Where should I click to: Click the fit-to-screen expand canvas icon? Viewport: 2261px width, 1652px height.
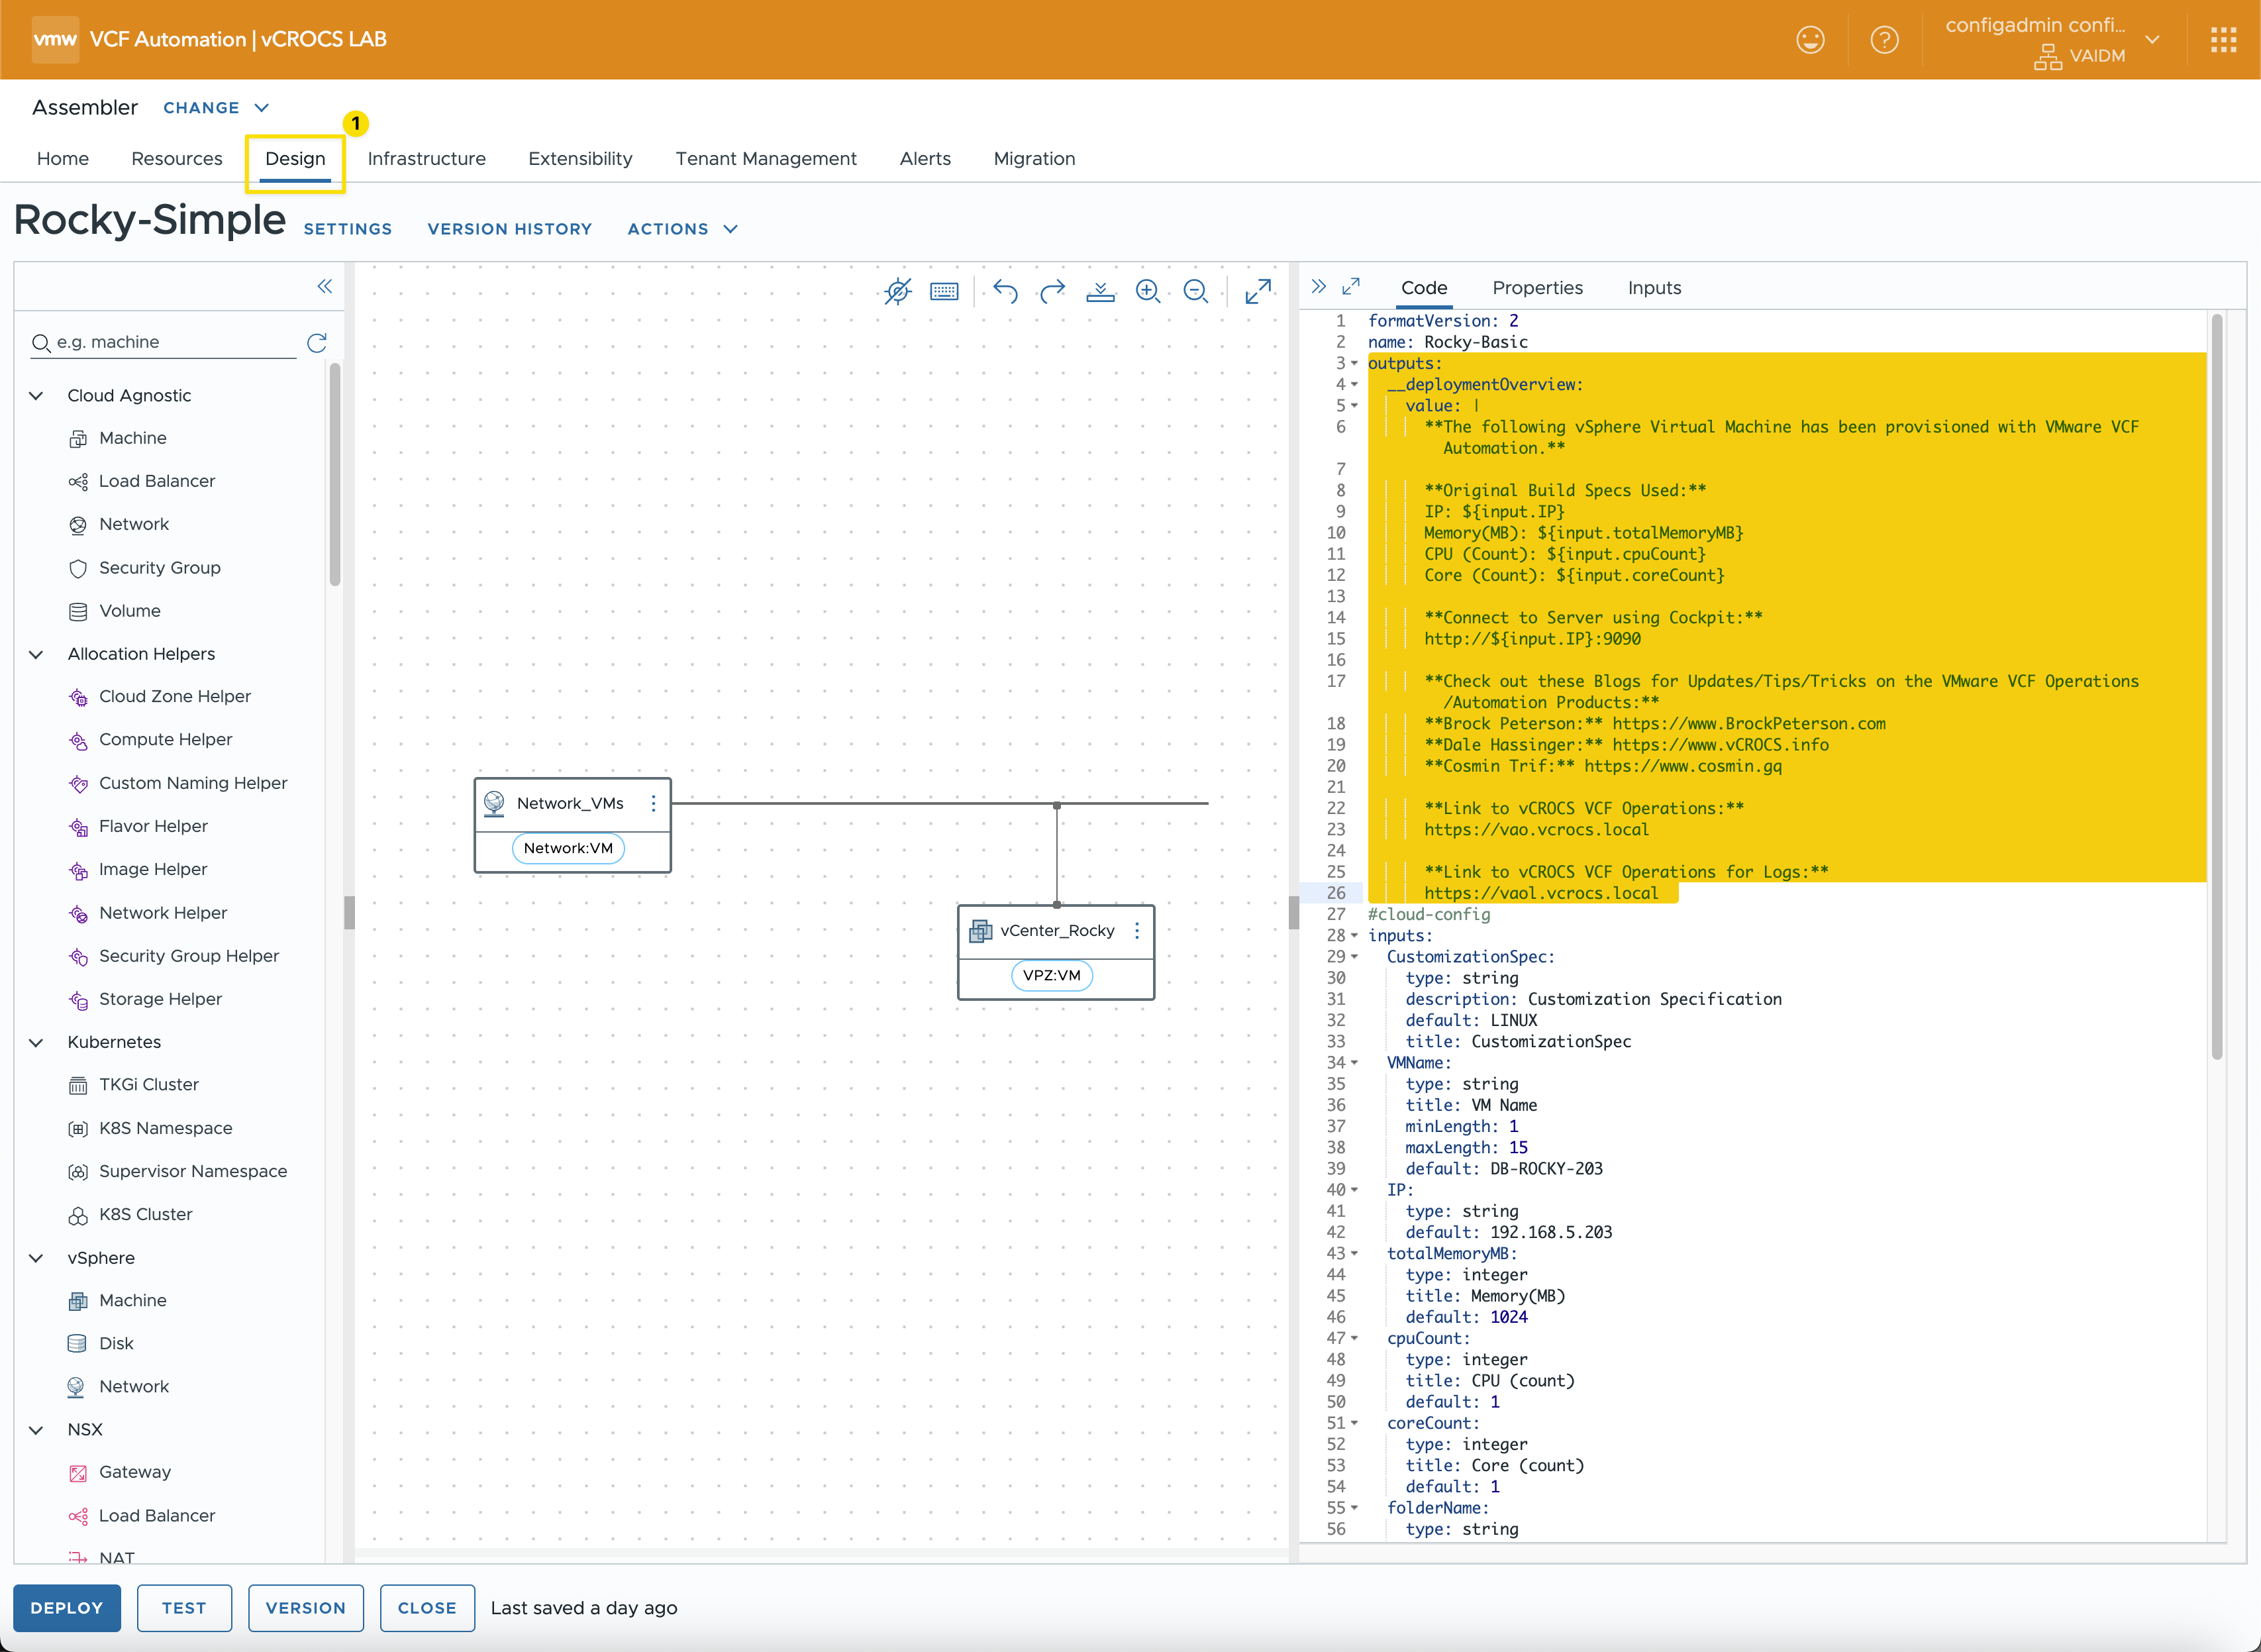(1258, 291)
